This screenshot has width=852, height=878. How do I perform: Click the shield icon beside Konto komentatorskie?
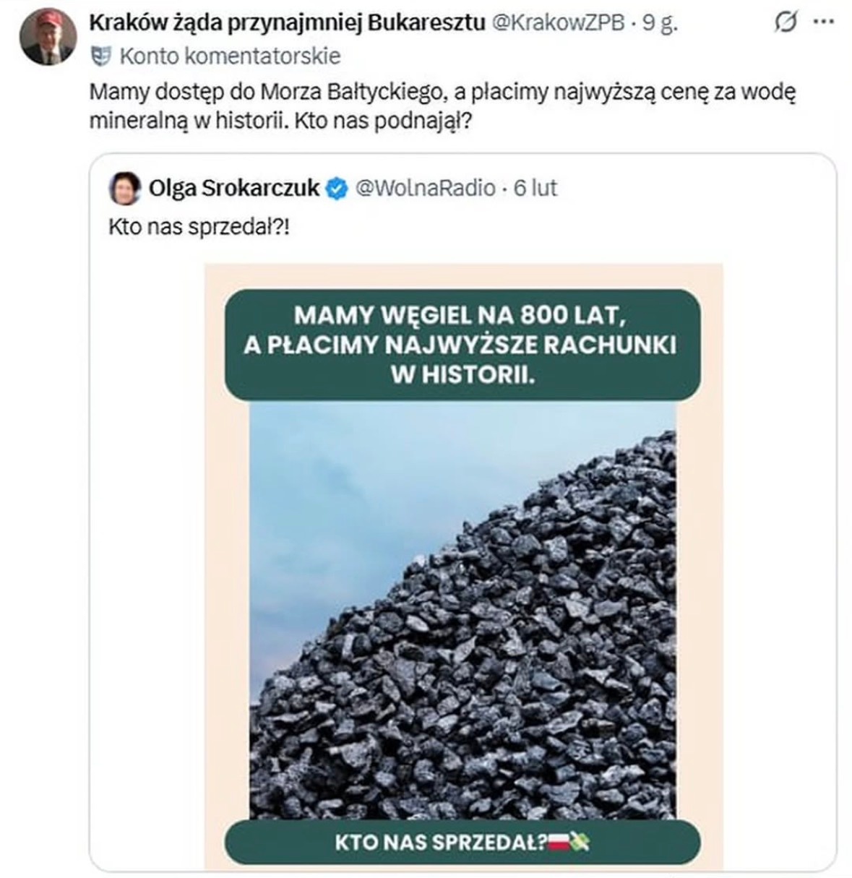click(x=101, y=55)
